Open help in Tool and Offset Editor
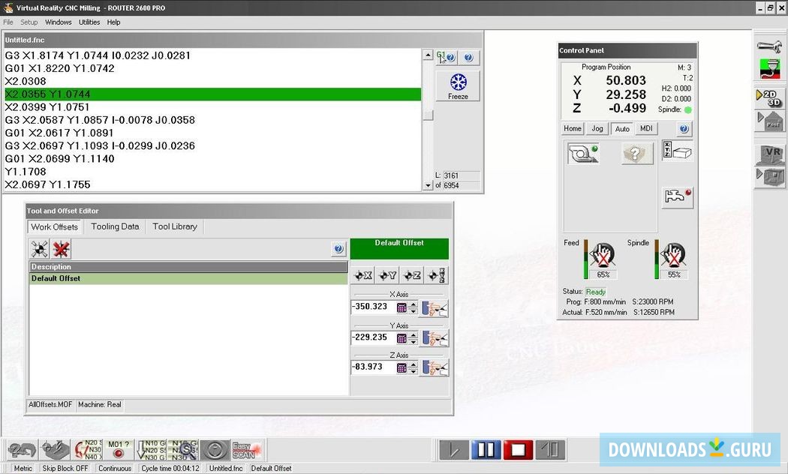The width and height of the screenshot is (788, 474). (338, 248)
